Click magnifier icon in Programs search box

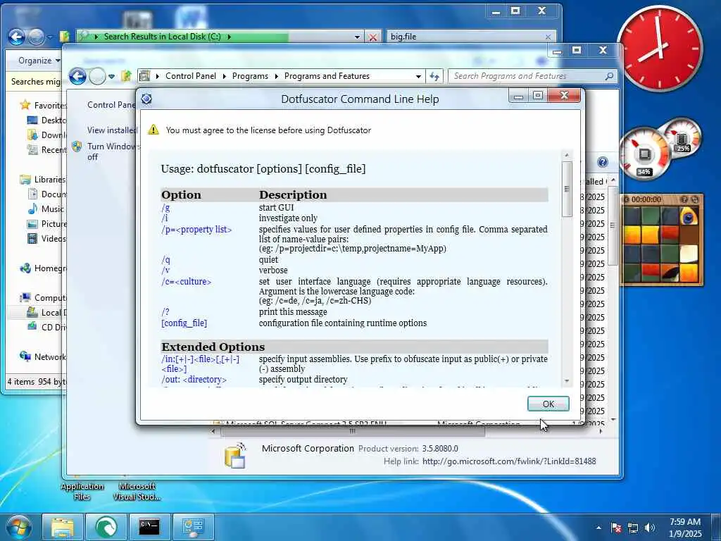pyautogui.click(x=609, y=76)
